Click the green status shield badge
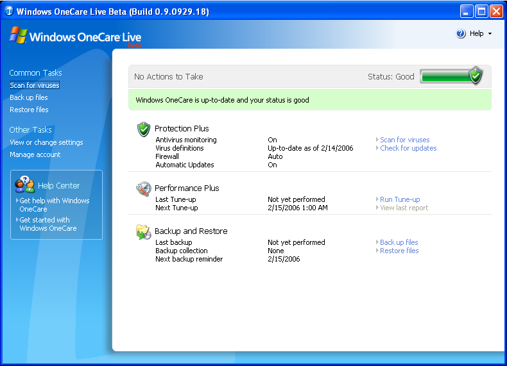Viewport: 507px width, 366px height. click(476, 76)
